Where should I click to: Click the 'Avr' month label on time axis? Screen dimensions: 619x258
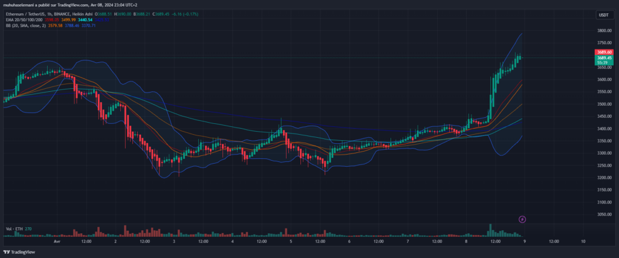tap(57, 241)
